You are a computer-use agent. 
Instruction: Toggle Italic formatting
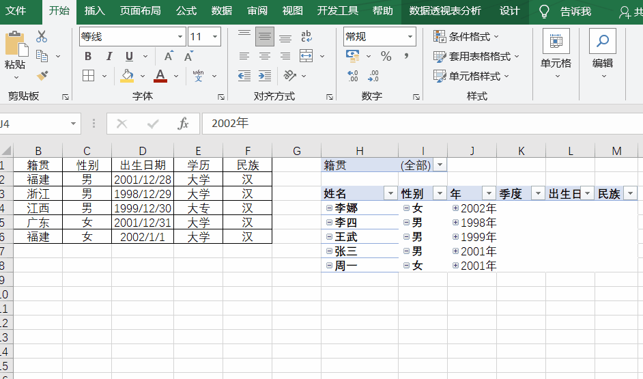click(x=109, y=56)
